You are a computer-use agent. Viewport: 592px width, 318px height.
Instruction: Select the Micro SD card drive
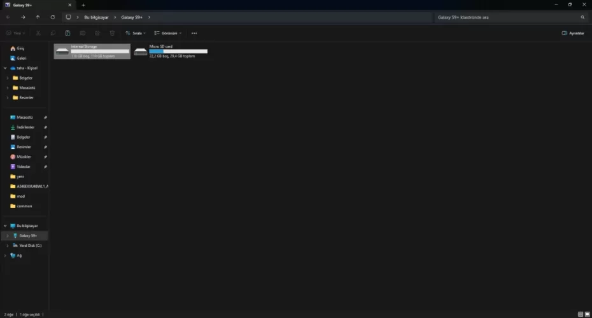point(171,52)
